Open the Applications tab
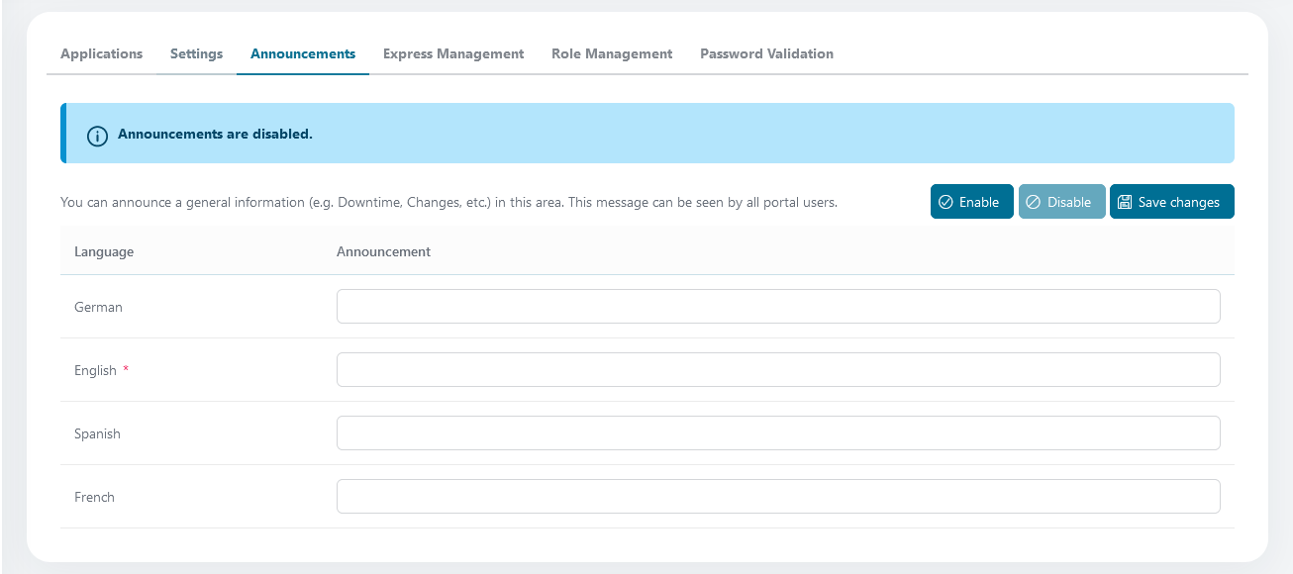 (101, 54)
